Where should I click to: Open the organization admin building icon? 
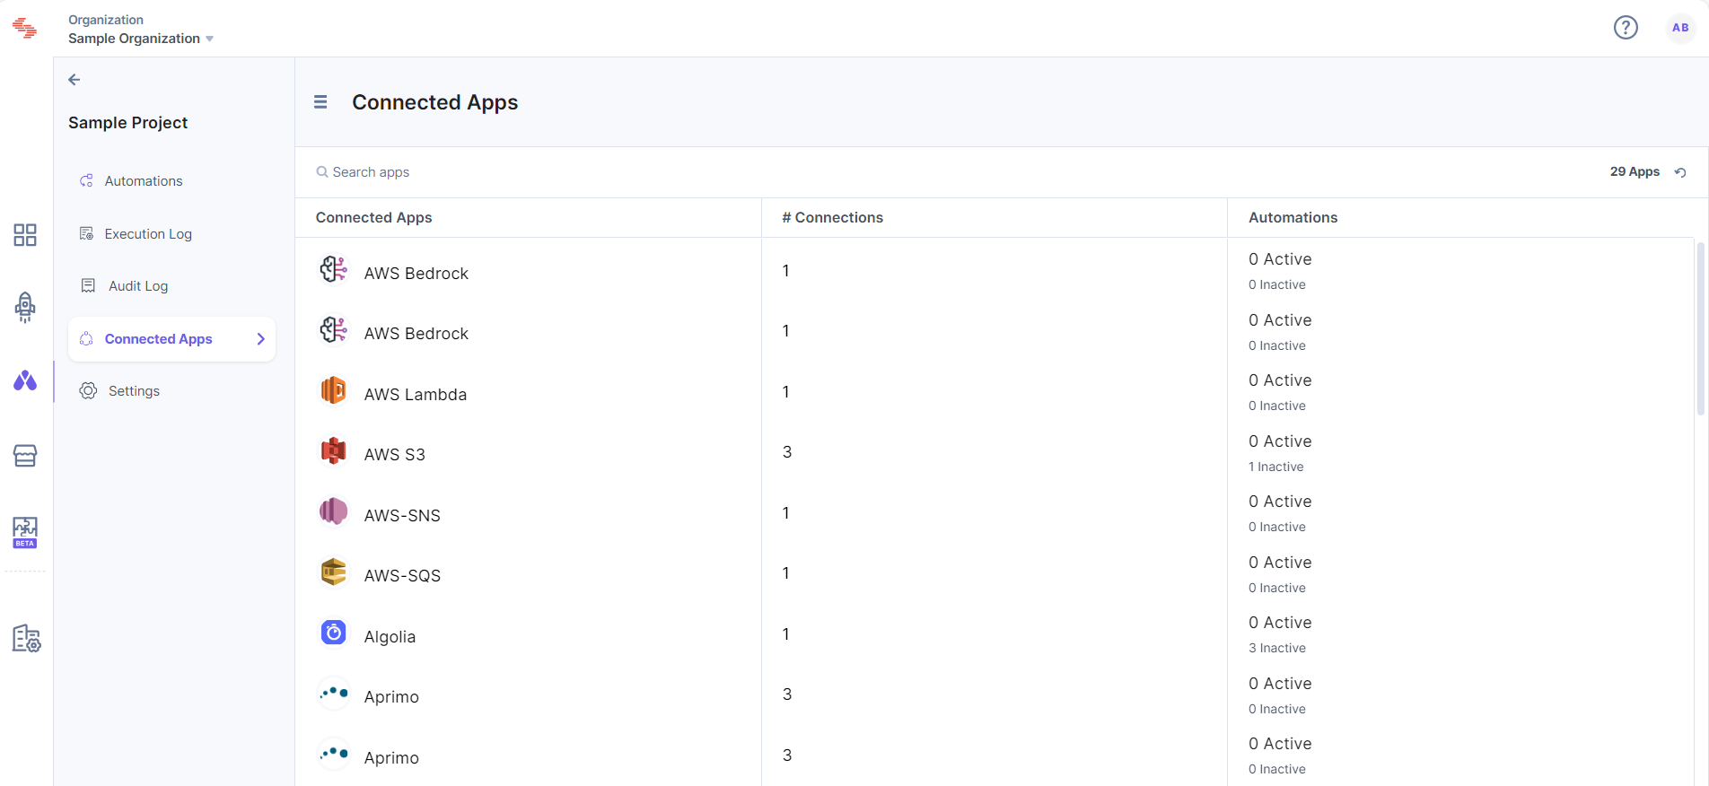tap(26, 639)
